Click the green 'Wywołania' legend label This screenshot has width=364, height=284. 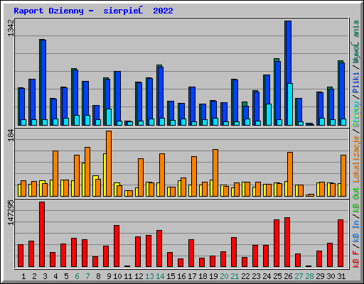point(356,42)
